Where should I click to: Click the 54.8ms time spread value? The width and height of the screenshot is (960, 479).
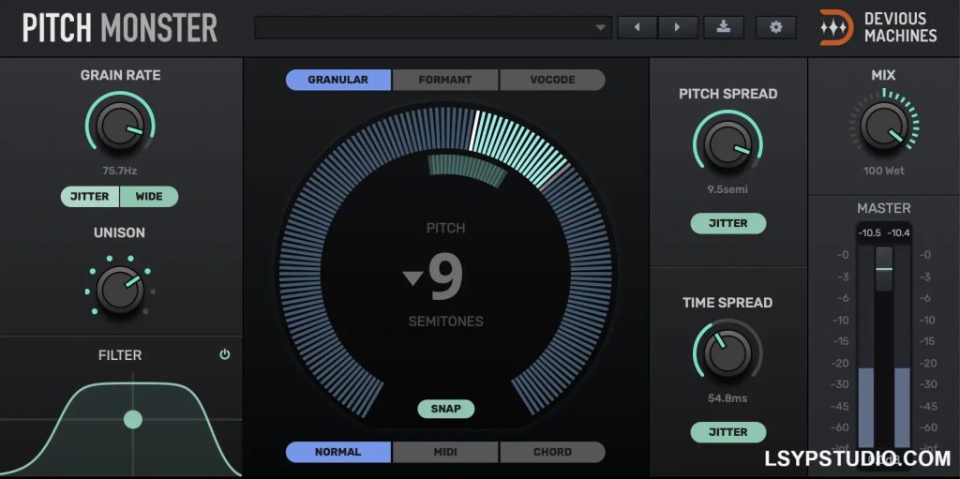[x=727, y=398]
